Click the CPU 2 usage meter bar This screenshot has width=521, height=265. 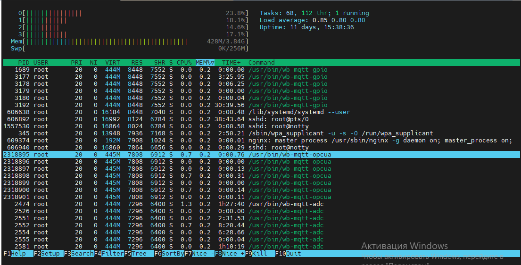point(133,27)
